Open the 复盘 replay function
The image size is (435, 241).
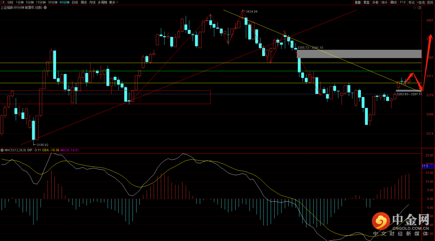[367, 2]
